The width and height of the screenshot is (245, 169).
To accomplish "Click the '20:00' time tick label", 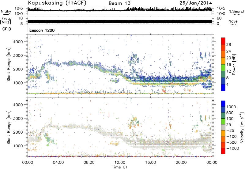I will 181,163.
